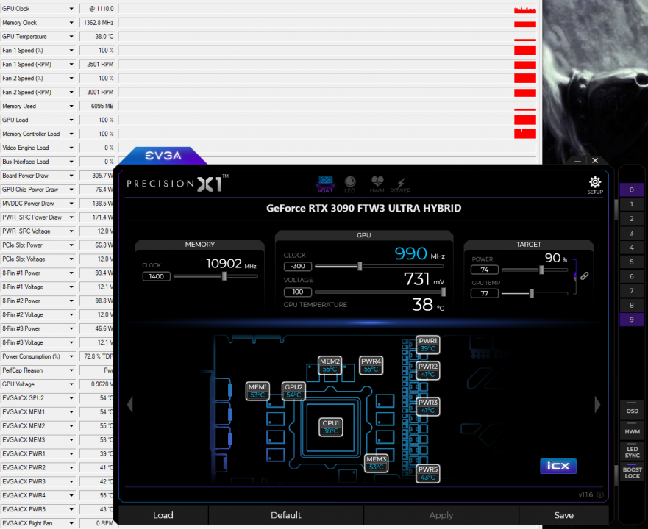Image resolution: width=648 pixels, height=529 pixels.
Task: Toggle the OSD switch
Action: 632,411
